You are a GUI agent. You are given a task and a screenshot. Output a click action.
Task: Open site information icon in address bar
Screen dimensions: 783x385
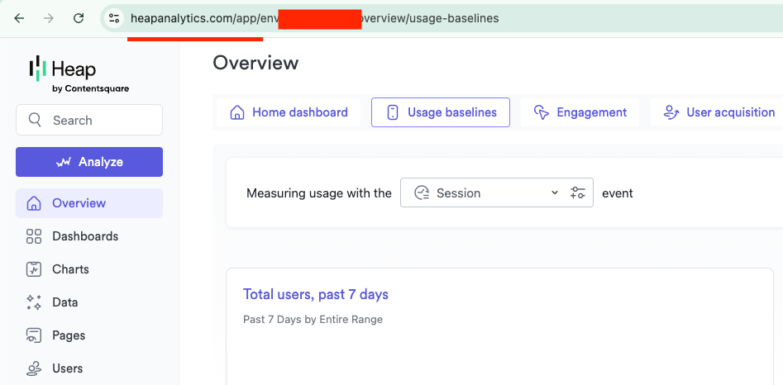click(x=114, y=18)
